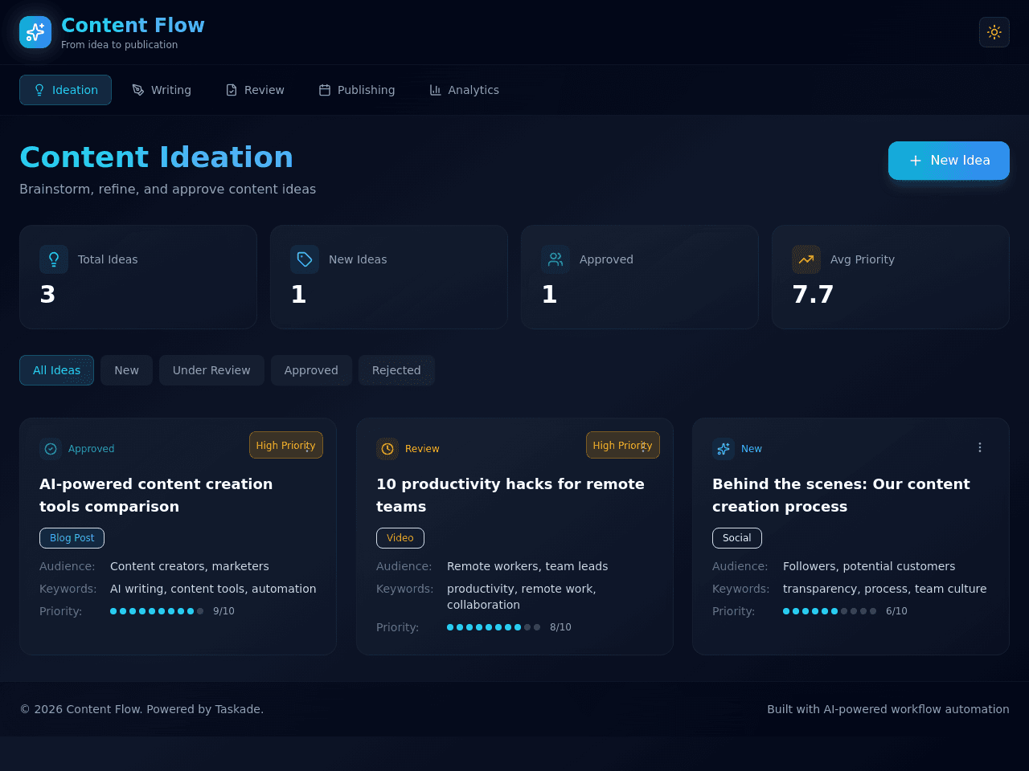Click 'productivity, remote work, collaboration' keywords

tap(522, 597)
